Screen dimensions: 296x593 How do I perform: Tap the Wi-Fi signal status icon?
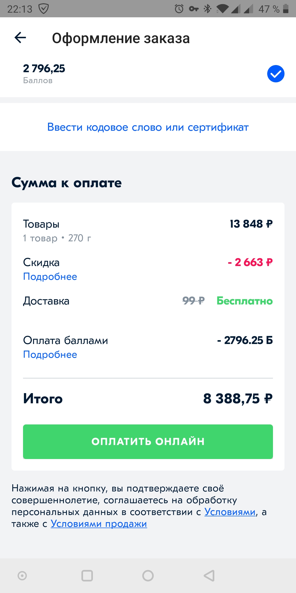tap(222, 9)
